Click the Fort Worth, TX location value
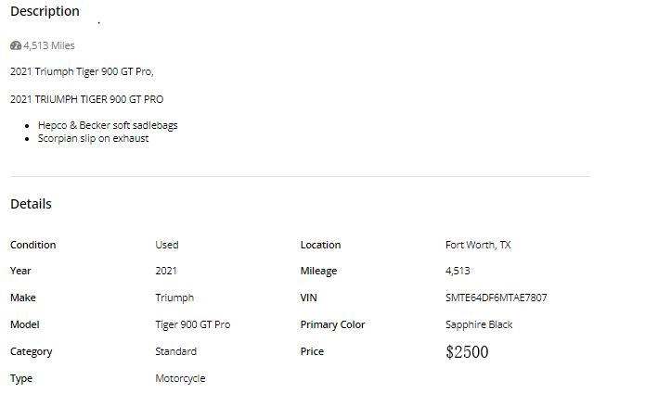The width and height of the screenshot is (658, 393). [x=478, y=245]
